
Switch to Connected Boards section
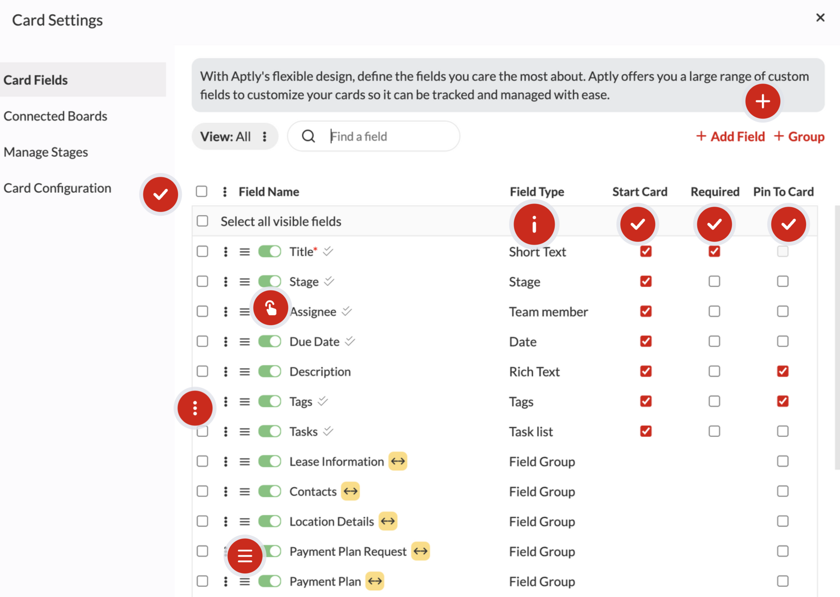coord(55,116)
